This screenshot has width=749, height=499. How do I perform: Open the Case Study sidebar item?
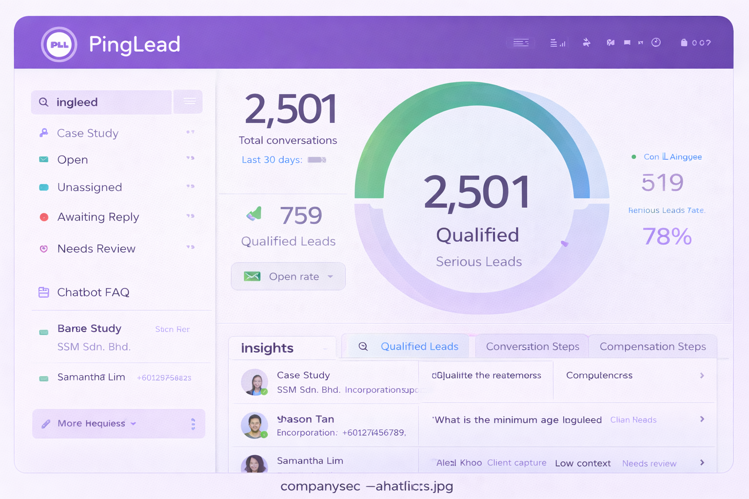[88, 133]
